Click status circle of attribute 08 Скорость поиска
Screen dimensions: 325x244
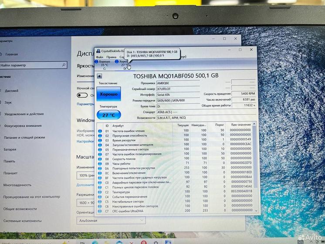[100, 159]
